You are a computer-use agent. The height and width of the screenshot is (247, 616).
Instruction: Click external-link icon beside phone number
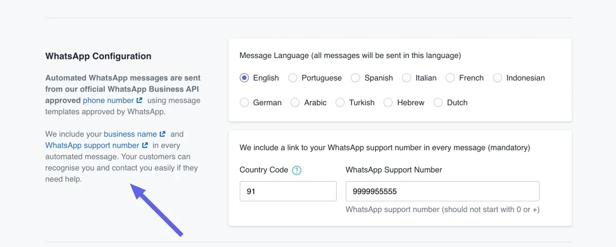click(139, 100)
